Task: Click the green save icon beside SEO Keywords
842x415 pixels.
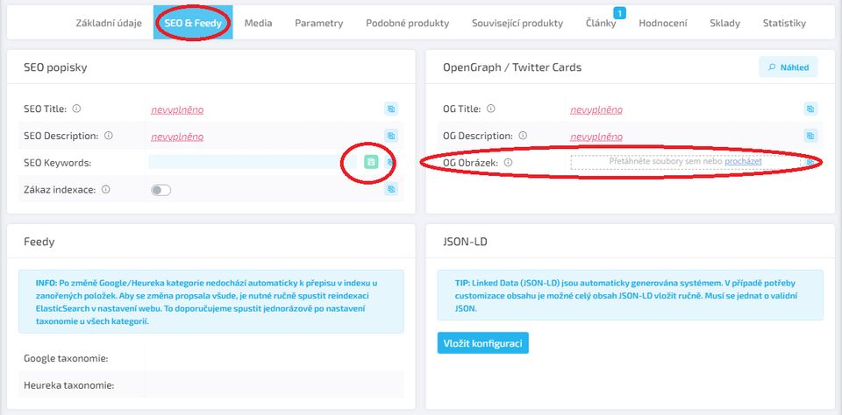Action: [x=371, y=162]
